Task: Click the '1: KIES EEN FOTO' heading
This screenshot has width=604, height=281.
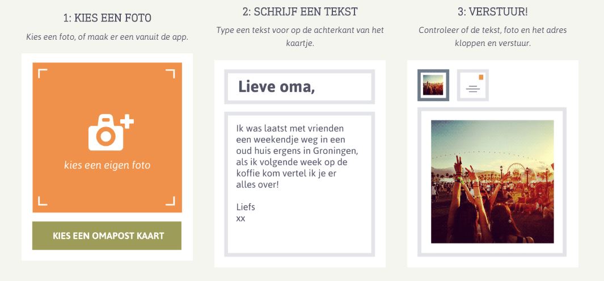Action: point(107,18)
